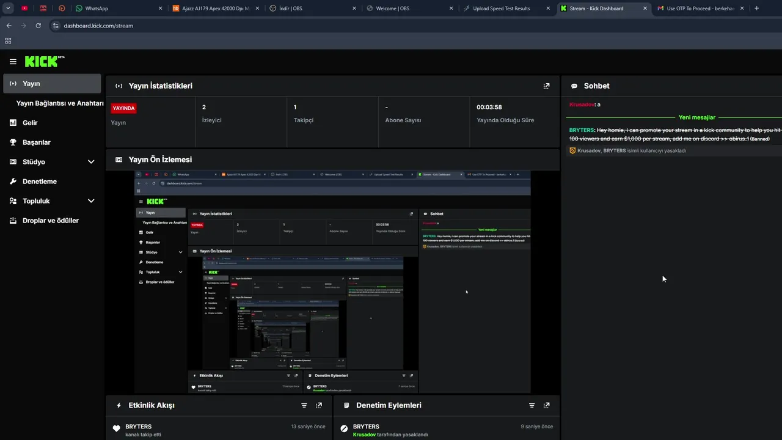782x440 pixels.
Task: Click the Abone Sayısı label
Action: tap(403, 120)
